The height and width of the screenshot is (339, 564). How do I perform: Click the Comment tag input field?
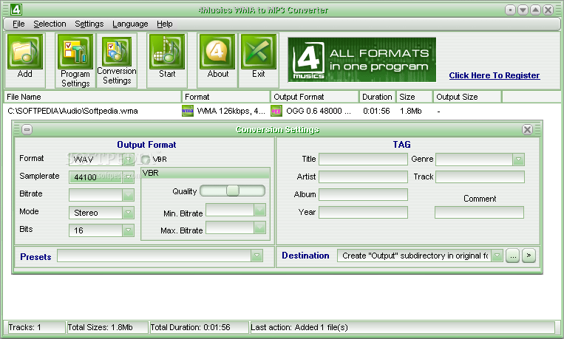(x=479, y=212)
